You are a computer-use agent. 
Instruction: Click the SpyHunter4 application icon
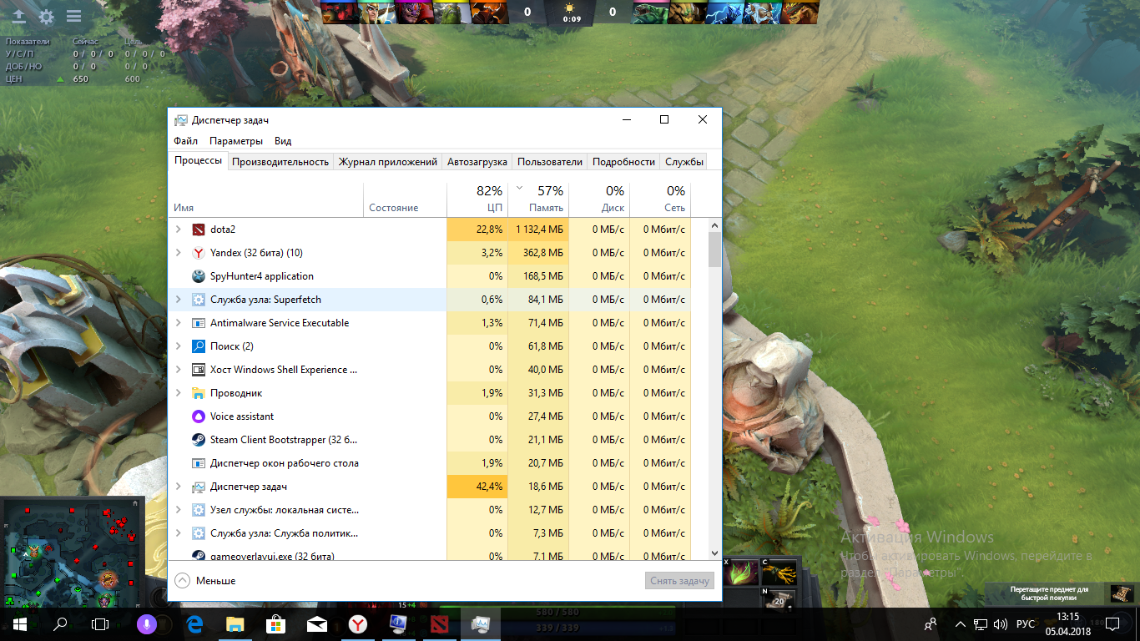tap(199, 276)
